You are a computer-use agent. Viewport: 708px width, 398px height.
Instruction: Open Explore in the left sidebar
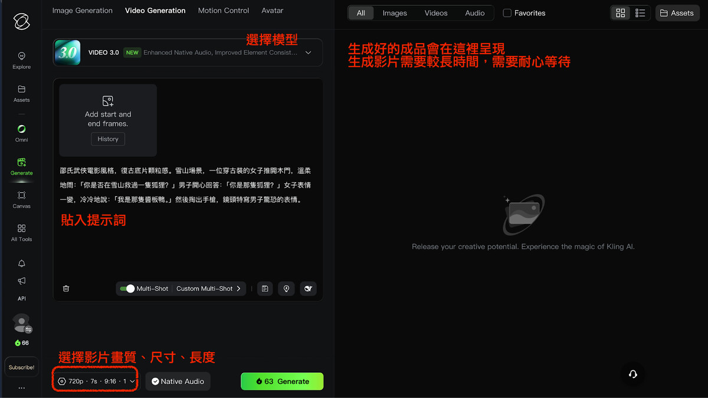click(x=21, y=60)
